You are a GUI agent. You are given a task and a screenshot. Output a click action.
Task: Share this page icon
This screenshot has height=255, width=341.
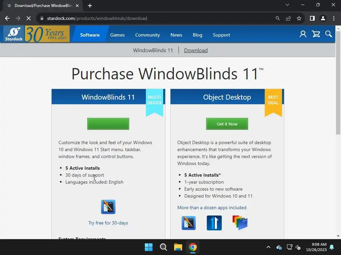[x=288, y=19]
